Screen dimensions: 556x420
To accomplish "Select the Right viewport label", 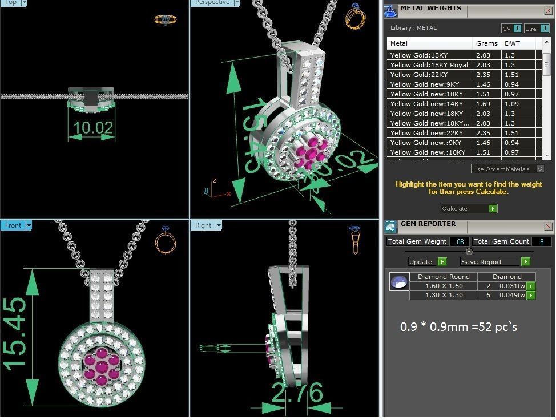I will pyautogui.click(x=203, y=225).
